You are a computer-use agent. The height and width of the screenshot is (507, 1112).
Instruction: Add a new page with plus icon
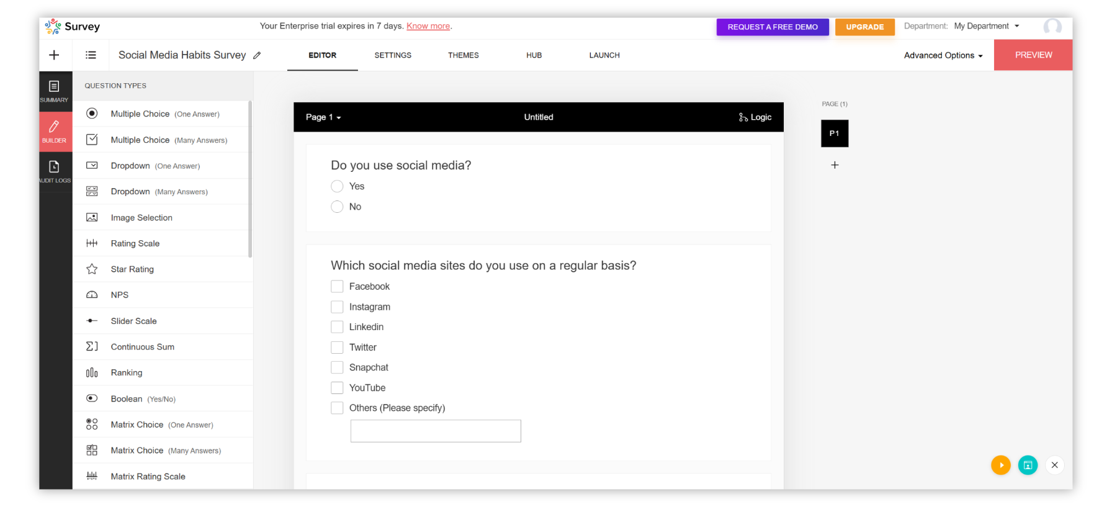[835, 165]
